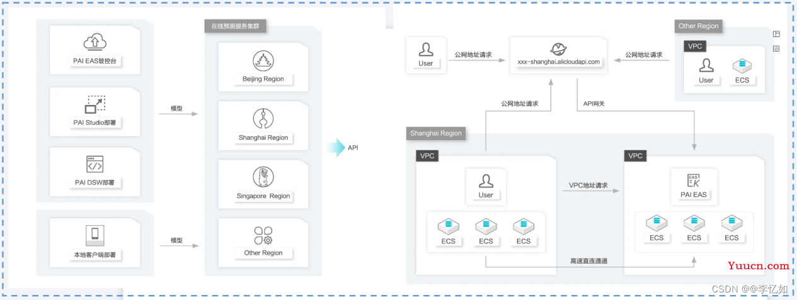Click the '本地客户端部署' label

point(95,255)
